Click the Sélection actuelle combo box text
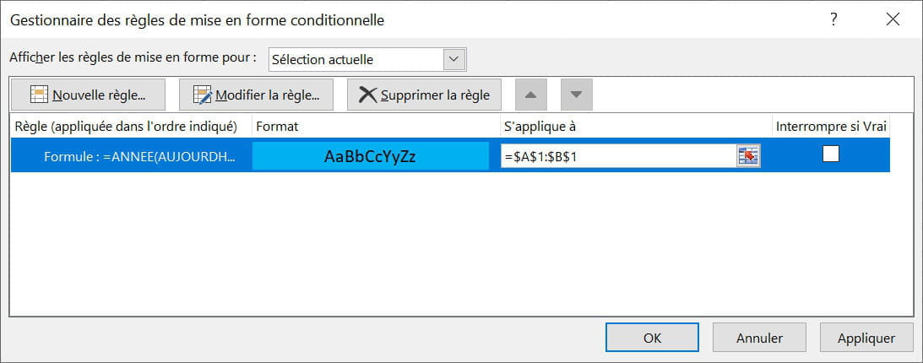 click(x=323, y=60)
